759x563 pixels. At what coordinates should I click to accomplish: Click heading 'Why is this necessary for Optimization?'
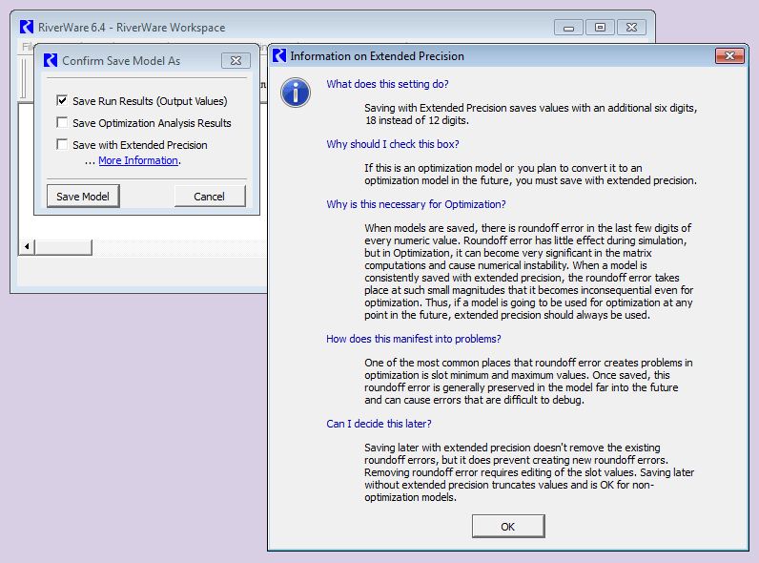coord(416,204)
